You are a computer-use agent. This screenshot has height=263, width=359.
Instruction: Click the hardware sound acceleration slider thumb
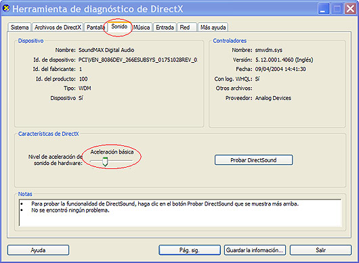[x=105, y=162]
